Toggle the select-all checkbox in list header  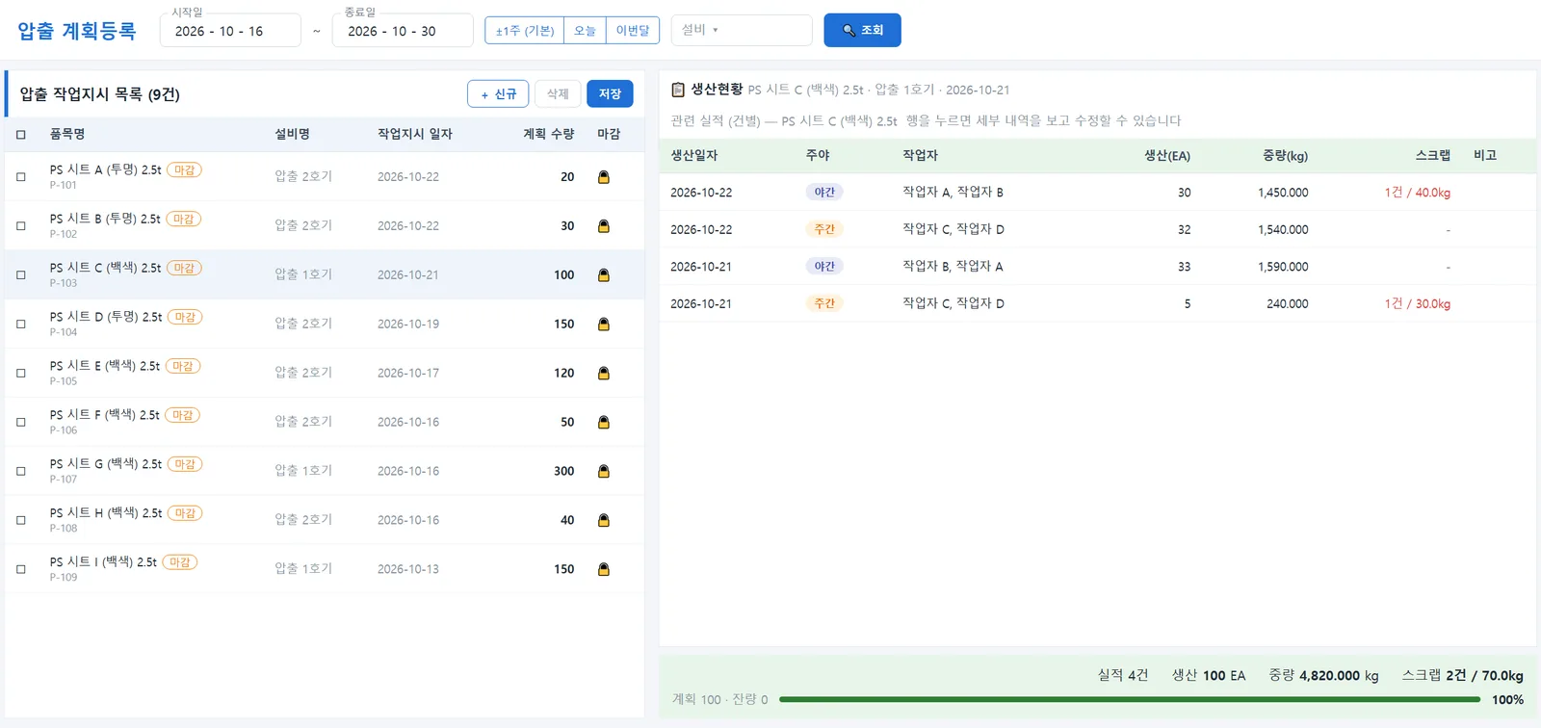coord(21,135)
